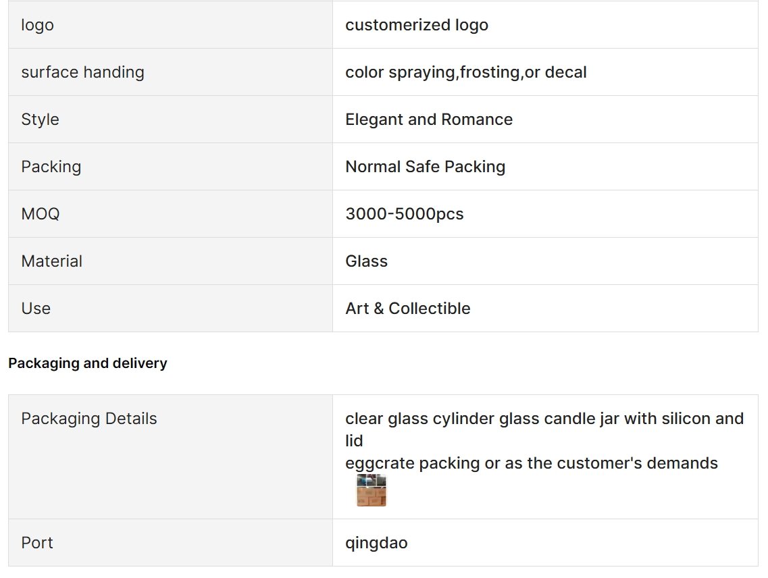Select 'eggcrate packing' description line
The height and width of the screenshot is (578, 768).
tap(532, 463)
